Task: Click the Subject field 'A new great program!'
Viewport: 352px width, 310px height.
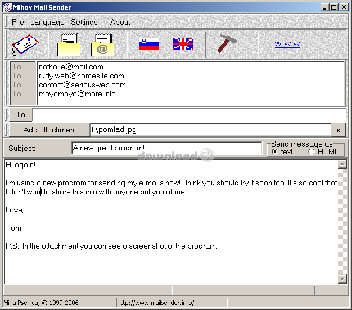Action: [x=167, y=148]
